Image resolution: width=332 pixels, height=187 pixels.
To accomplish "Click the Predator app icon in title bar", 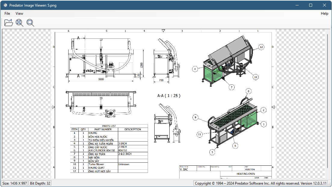I will point(5,5).
